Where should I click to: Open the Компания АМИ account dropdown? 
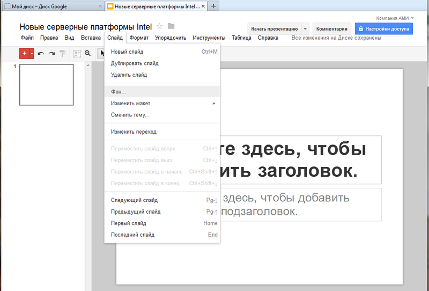(395, 18)
